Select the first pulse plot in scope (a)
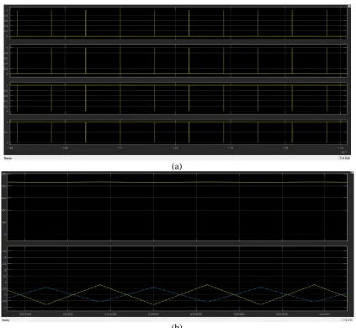 (x=178, y=23)
